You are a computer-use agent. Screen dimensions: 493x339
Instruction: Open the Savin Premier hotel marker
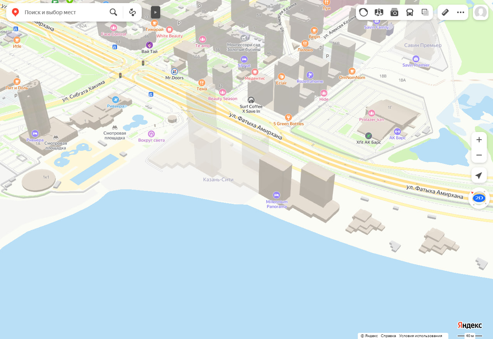[416, 59]
